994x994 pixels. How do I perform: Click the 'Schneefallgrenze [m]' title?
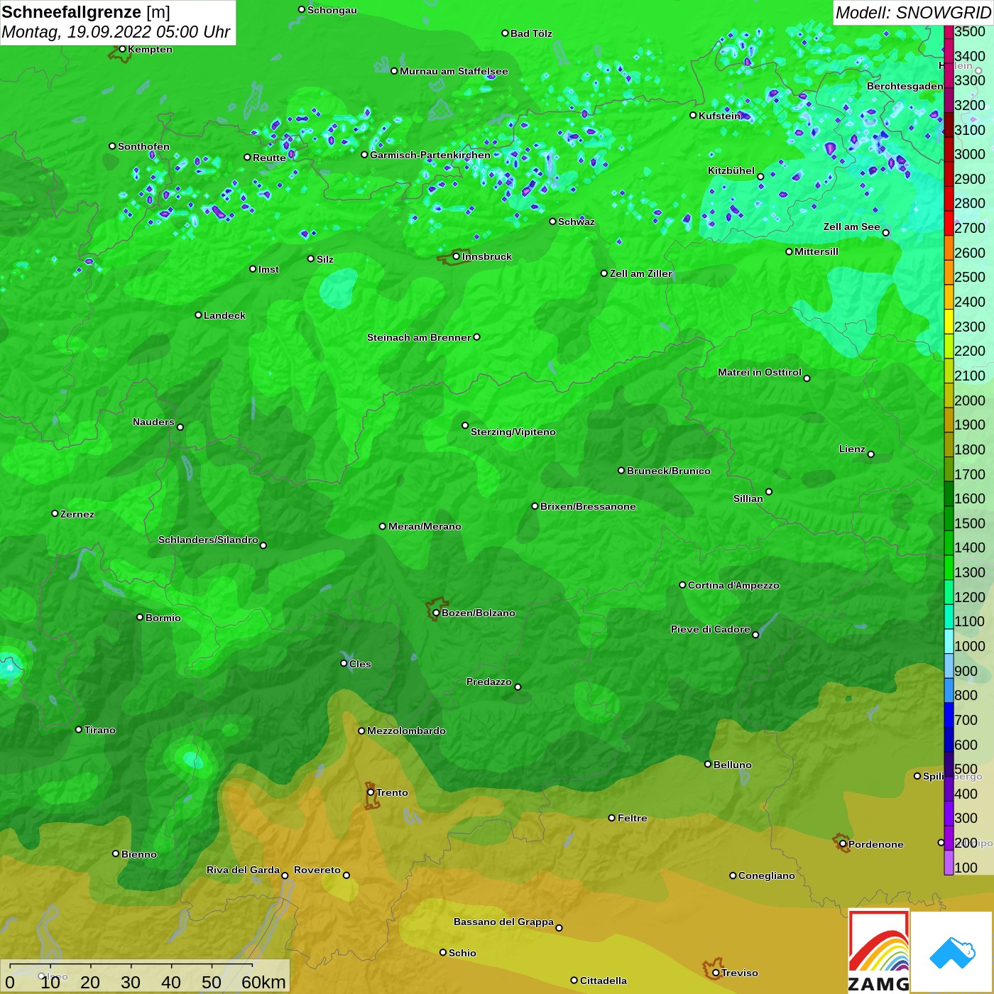[86, 12]
